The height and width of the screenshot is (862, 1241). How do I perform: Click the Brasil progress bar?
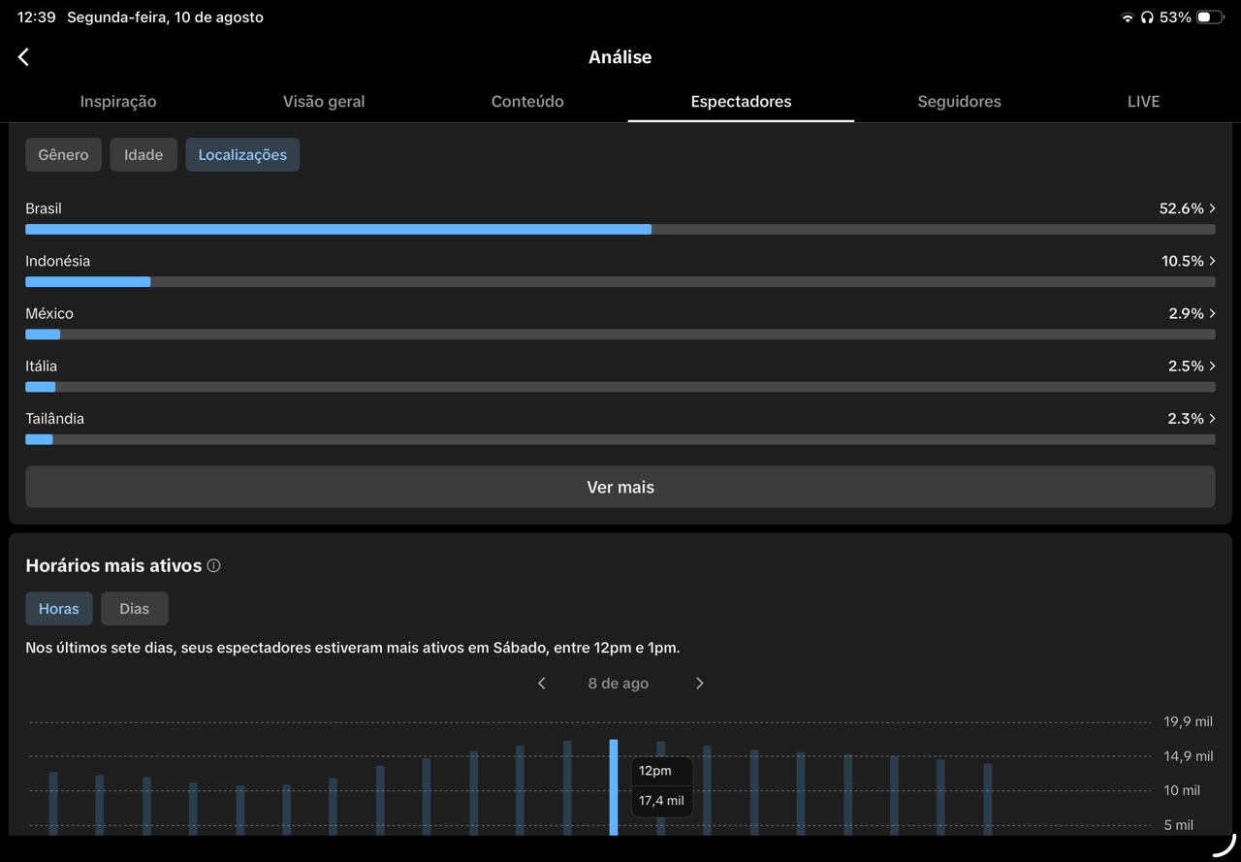pos(620,230)
